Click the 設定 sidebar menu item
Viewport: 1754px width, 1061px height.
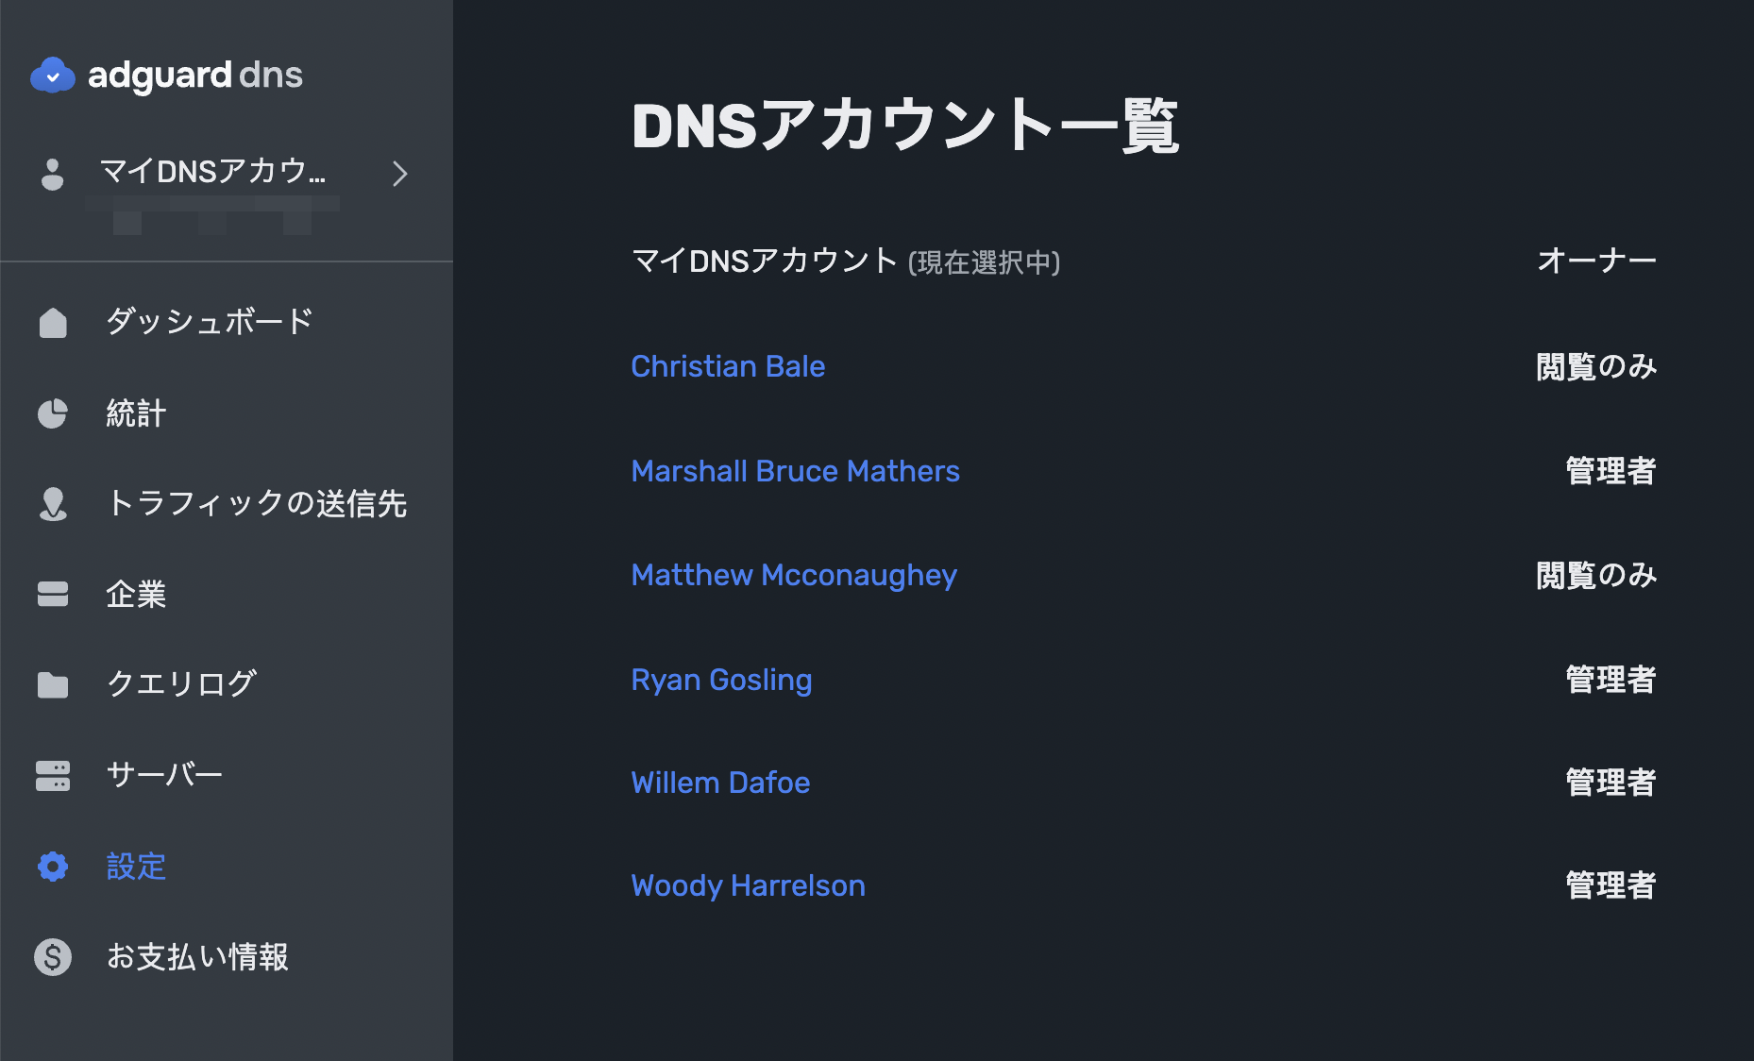135,867
